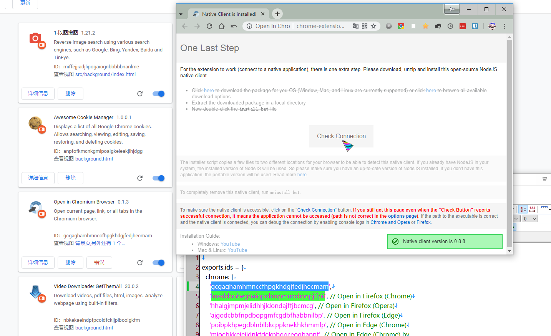Screen dimensions: 551x336
Task: Open the dropdown showing value 0
Action: coord(530,218)
